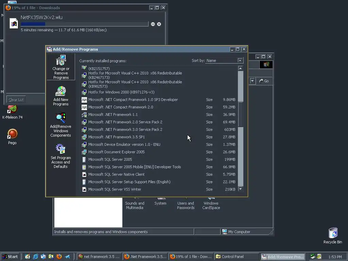The width and height of the screenshot is (348, 261).
Task: Open Change or Remove Programs panel
Action: point(61,67)
